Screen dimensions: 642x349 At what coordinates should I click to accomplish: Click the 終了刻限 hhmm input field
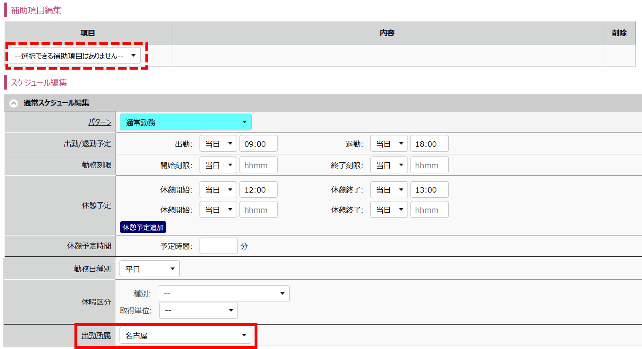[429, 165]
